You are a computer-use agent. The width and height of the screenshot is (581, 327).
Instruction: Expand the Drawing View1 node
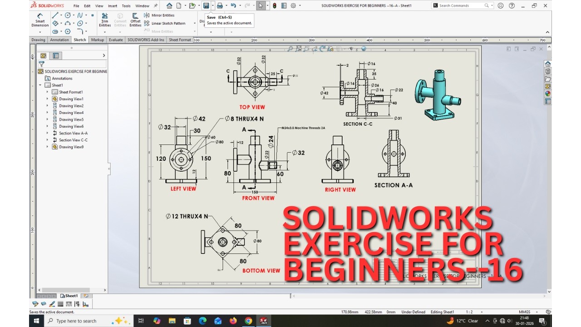point(47,99)
